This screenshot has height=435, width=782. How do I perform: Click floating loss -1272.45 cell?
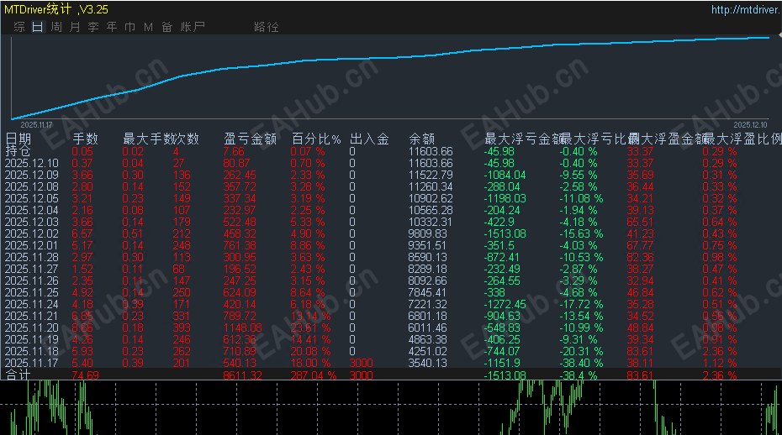(x=505, y=305)
